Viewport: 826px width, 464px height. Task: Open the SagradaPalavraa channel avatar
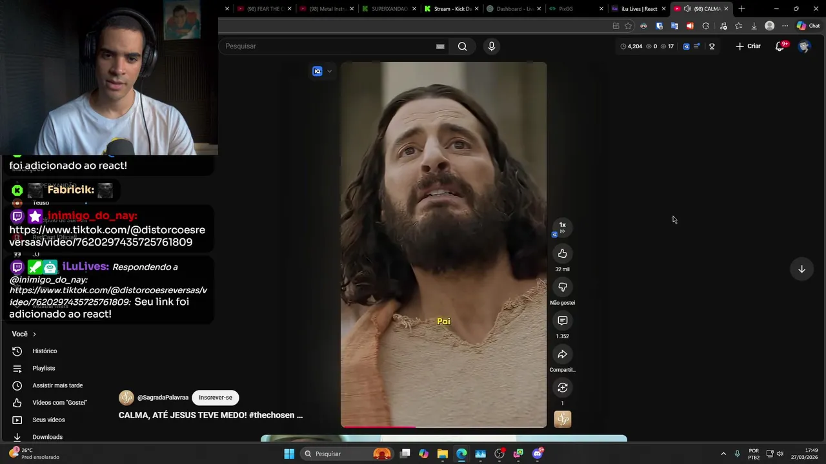point(126,398)
